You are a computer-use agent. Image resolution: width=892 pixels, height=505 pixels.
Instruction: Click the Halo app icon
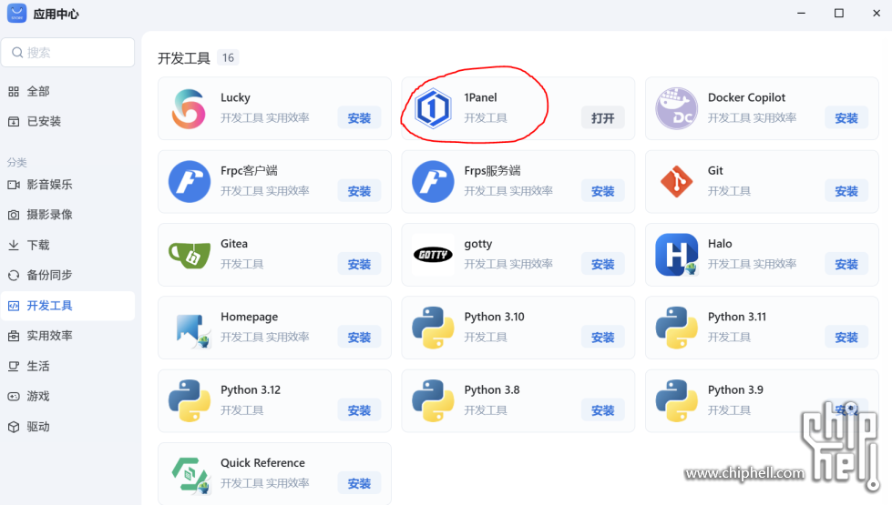(x=676, y=255)
